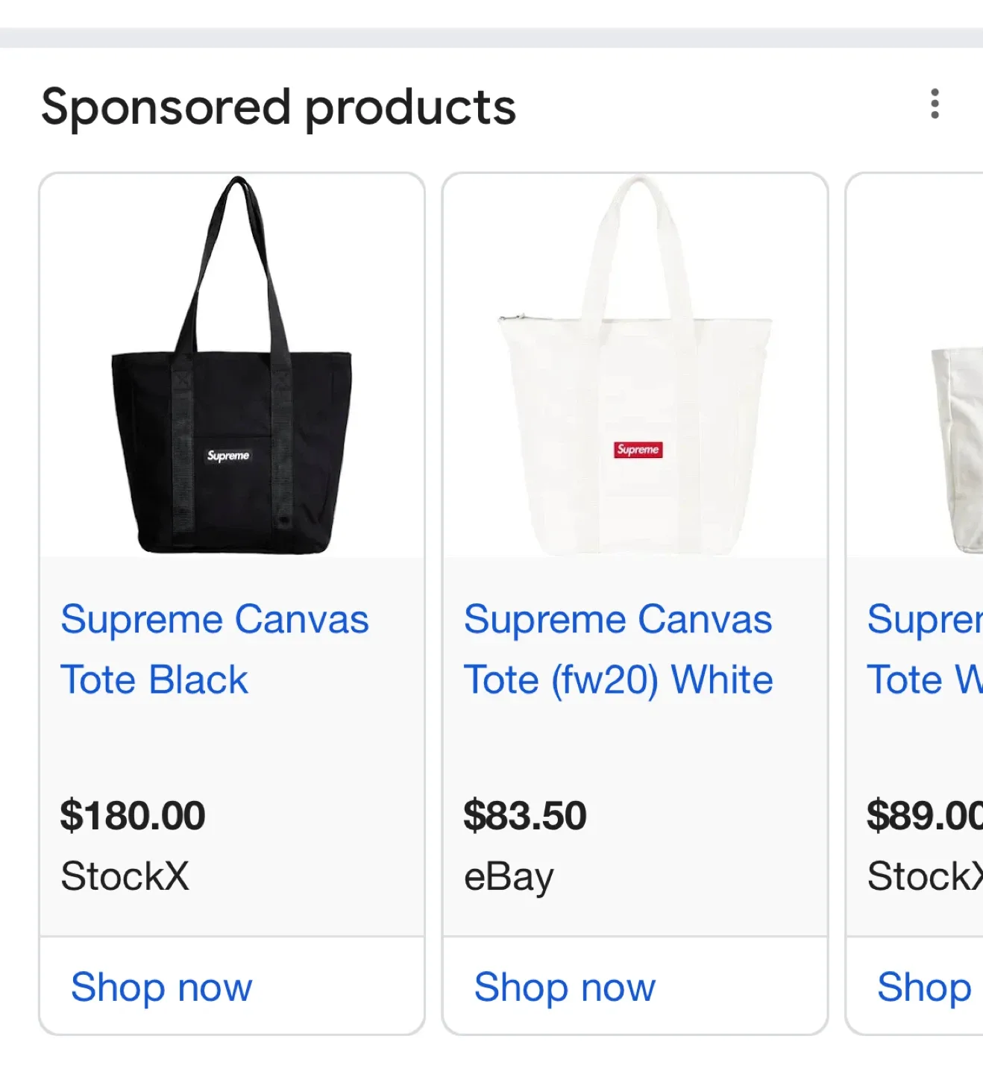This screenshot has height=1074, width=983.
Task: Select the eBay retailer name under the white tote
Action: pyautogui.click(x=509, y=876)
